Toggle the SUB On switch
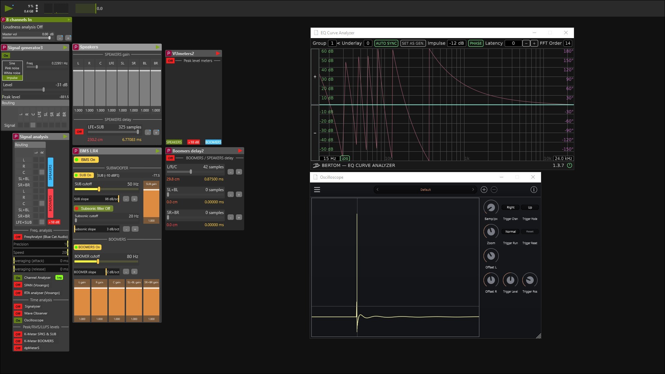Image resolution: width=665 pixels, height=374 pixels. [x=83, y=175]
